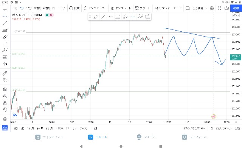Select the brush drawing tool in left sidebar
This screenshot has height=151, width=242.
pos(5,37)
